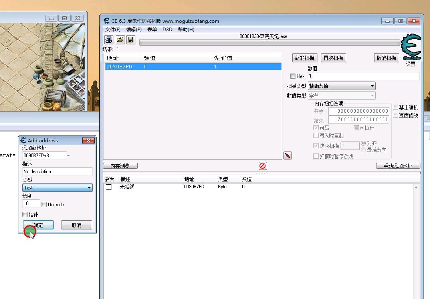Toggle the 快速扫描 checkbox
The width and height of the screenshot is (430, 299).
(316, 146)
